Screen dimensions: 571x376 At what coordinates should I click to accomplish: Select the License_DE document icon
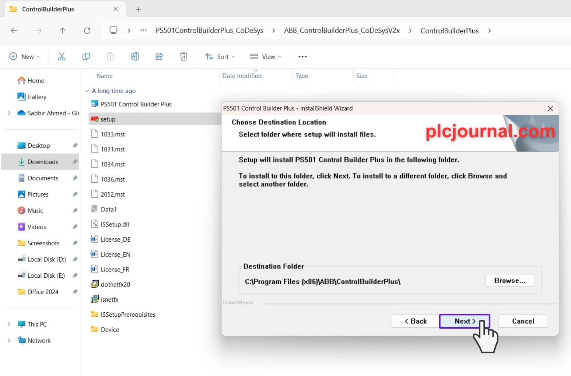click(x=94, y=239)
